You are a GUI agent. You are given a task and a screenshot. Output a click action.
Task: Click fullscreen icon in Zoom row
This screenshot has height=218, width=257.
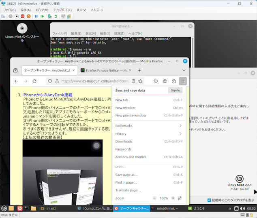180,198
